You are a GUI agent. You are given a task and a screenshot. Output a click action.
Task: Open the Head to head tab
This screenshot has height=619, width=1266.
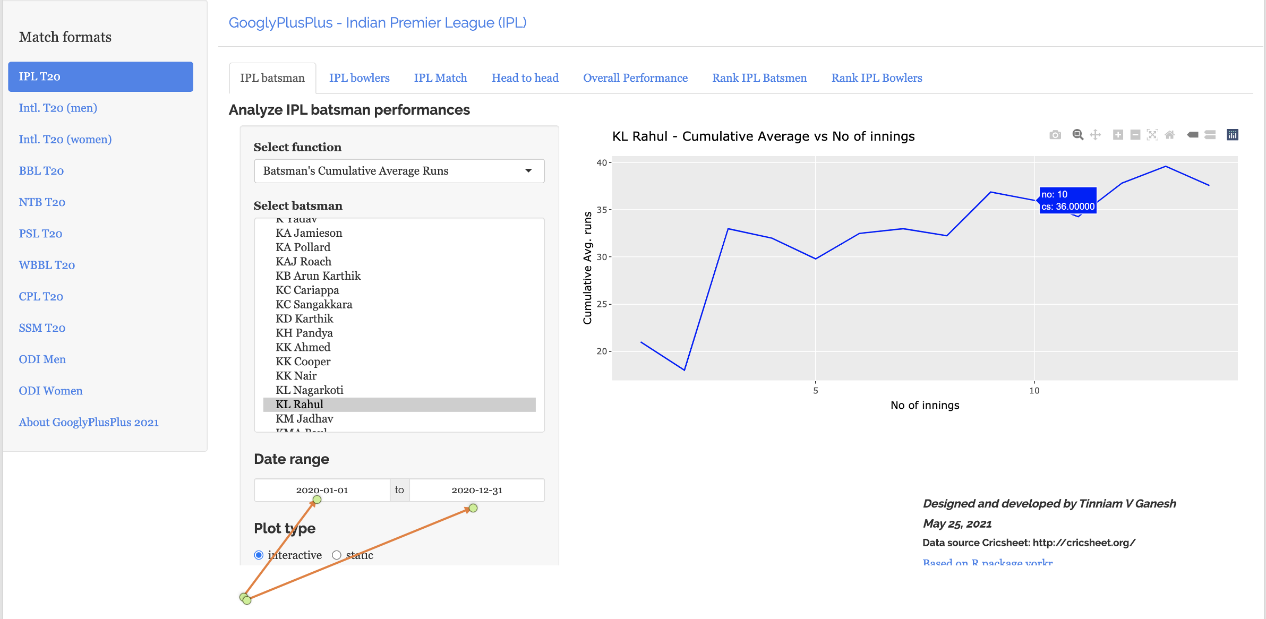(525, 78)
